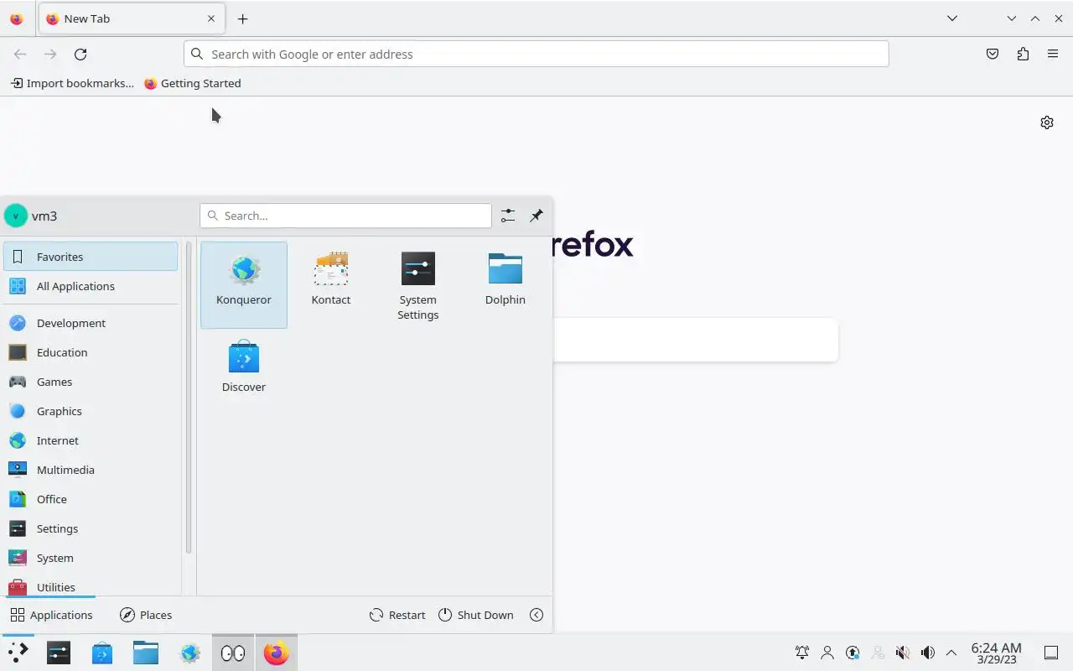Viewport: 1073px width, 671px height.
Task: List all tabs dropdown arrow
Action: click(x=952, y=18)
